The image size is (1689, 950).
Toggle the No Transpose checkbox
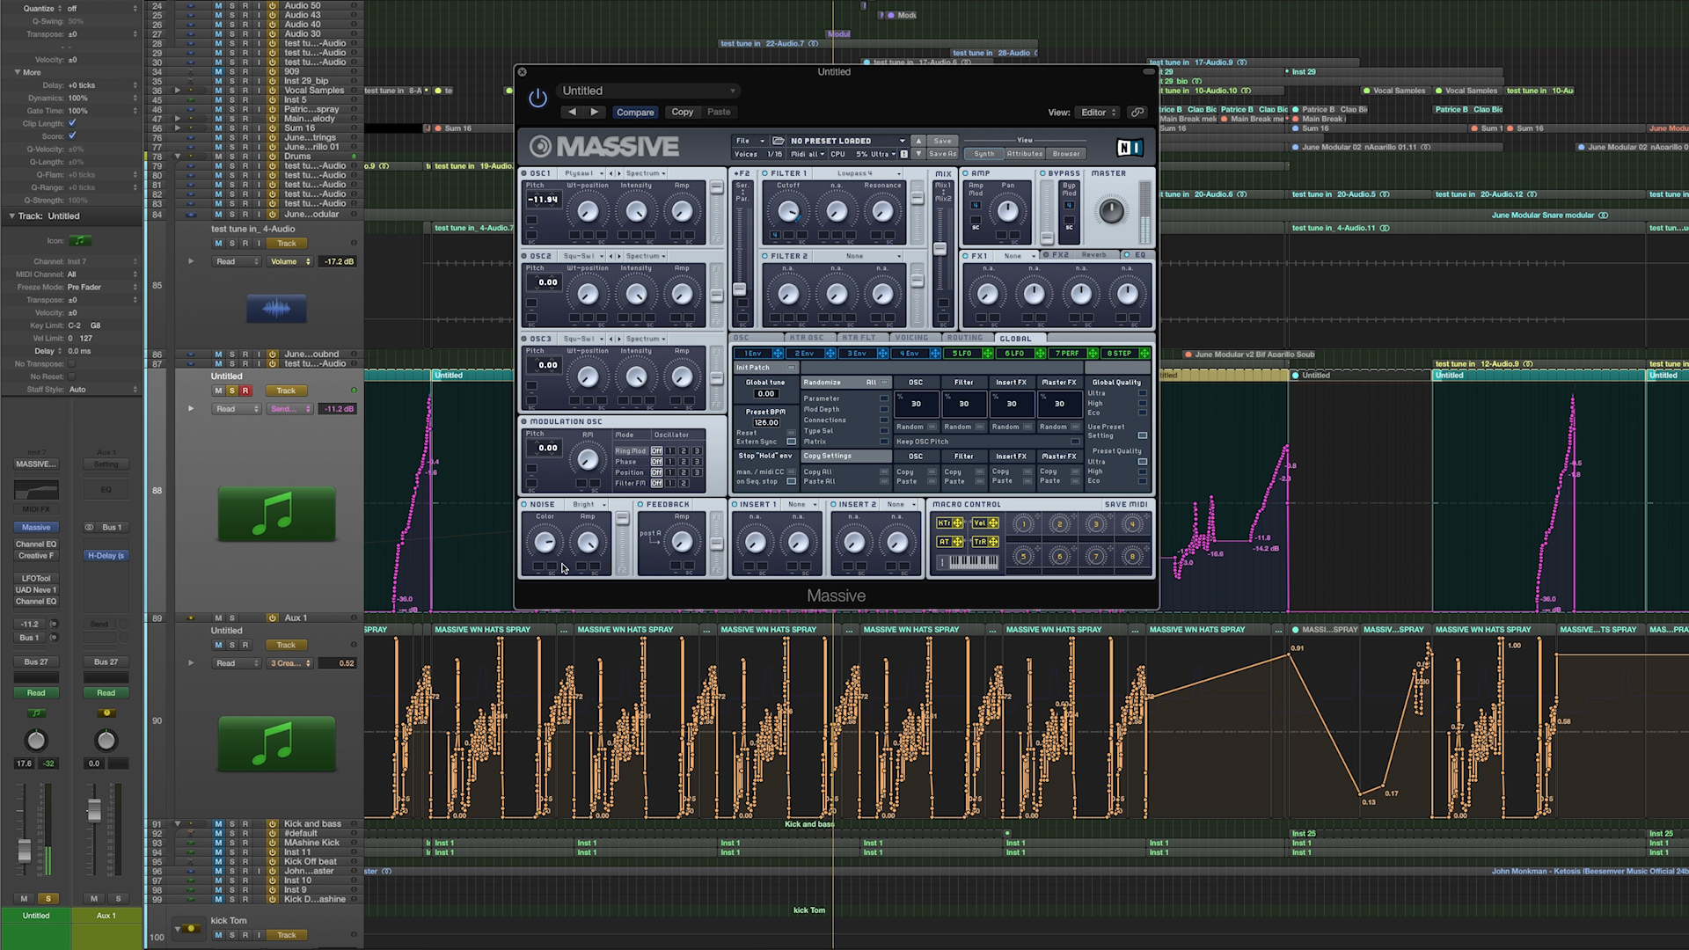72,363
